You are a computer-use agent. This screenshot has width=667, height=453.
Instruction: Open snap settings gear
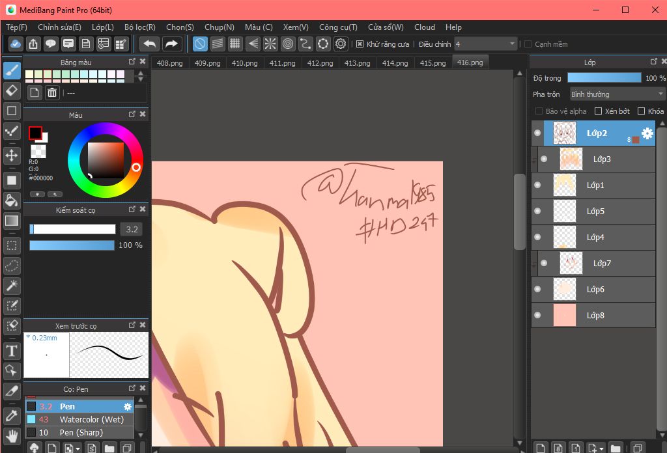coord(341,44)
